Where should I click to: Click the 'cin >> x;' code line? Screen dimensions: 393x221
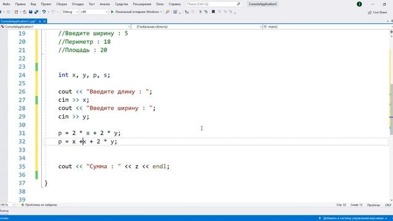74,100
